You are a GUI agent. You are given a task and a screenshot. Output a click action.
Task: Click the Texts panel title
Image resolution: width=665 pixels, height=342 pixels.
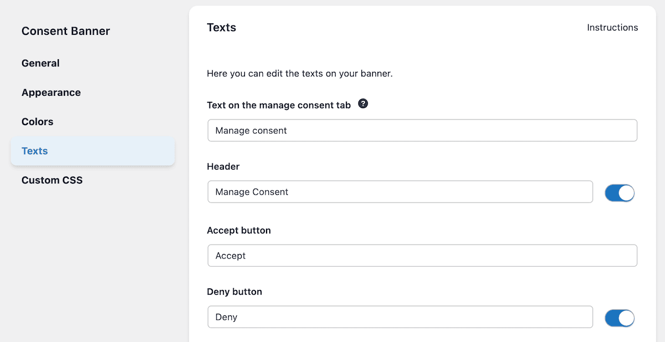pos(222,28)
